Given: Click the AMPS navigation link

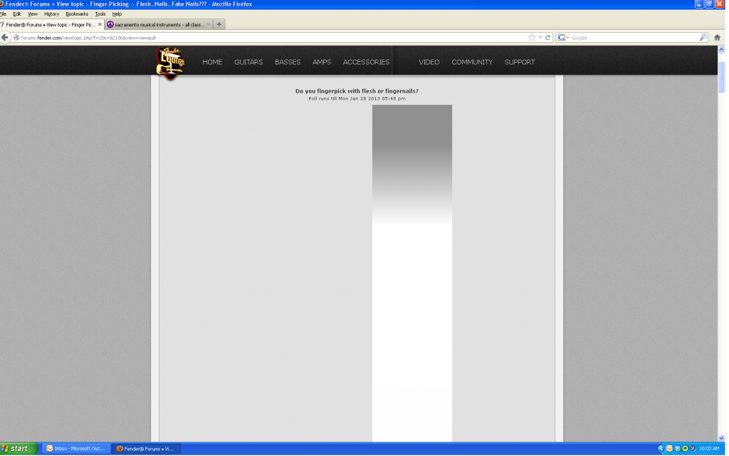Looking at the screenshot, I should pos(322,62).
